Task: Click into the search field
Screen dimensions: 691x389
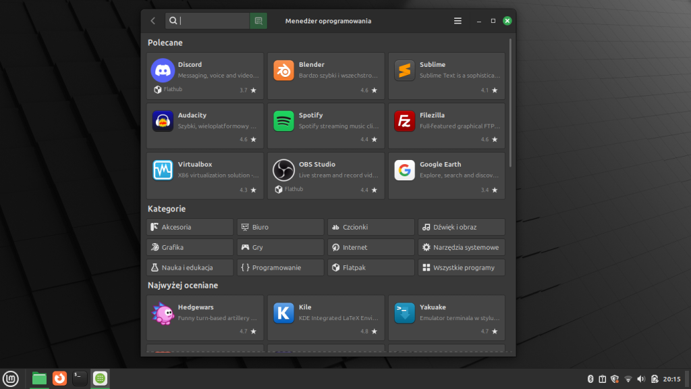Action: 208,21
